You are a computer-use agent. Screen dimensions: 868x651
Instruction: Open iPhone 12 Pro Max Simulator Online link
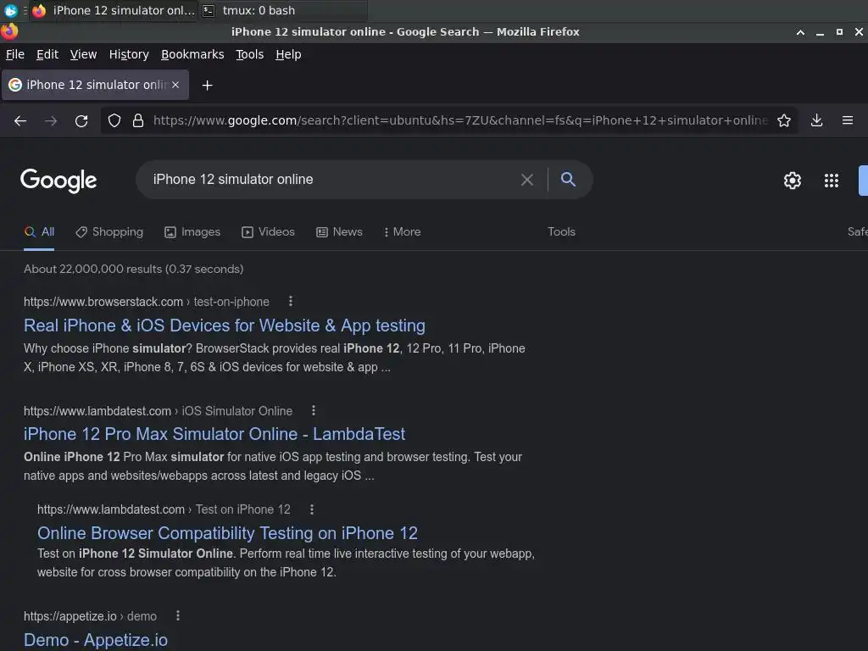tap(214, 434)
